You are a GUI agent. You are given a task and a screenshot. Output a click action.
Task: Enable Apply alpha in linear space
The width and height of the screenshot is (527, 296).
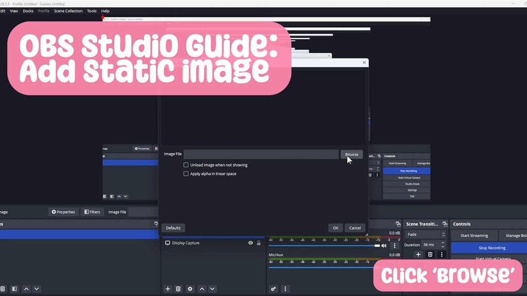pos(186,174)
